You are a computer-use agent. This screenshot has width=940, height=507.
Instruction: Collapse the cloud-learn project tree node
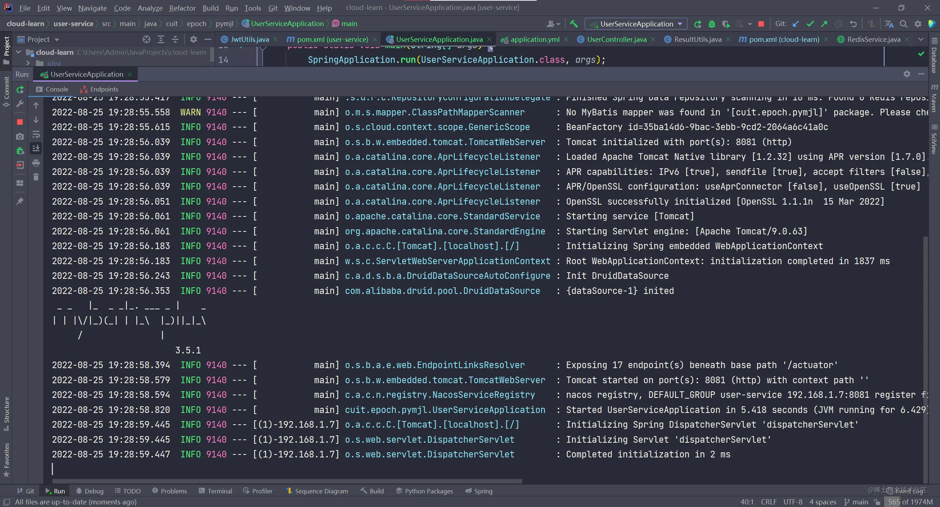(19, 52)
